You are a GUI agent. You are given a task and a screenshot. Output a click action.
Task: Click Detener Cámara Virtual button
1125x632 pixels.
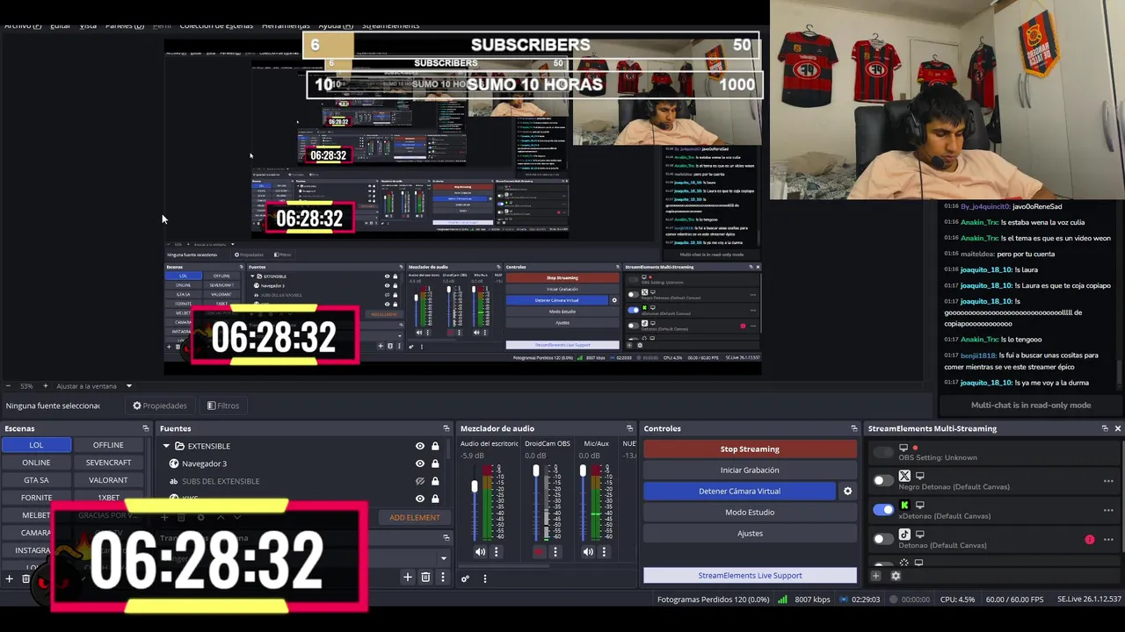tap(739, 492)
